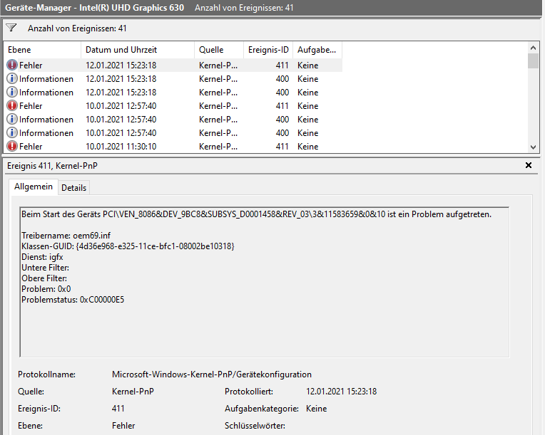Click the event list scrollbar thumb
The height and width of the screenshot is (435, 545).
point(533,61)
